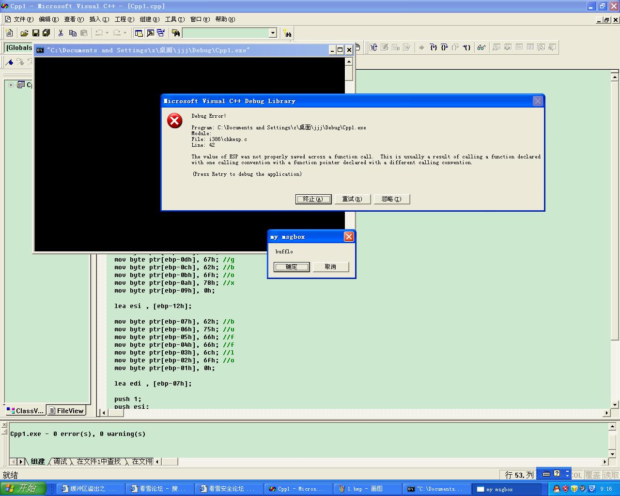Click the Copy toolbar icon

click(73, 33)
